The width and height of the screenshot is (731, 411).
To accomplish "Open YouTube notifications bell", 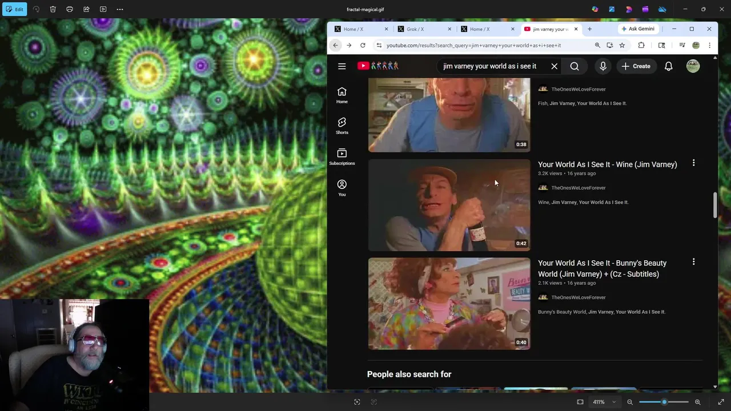I will 668,66.
